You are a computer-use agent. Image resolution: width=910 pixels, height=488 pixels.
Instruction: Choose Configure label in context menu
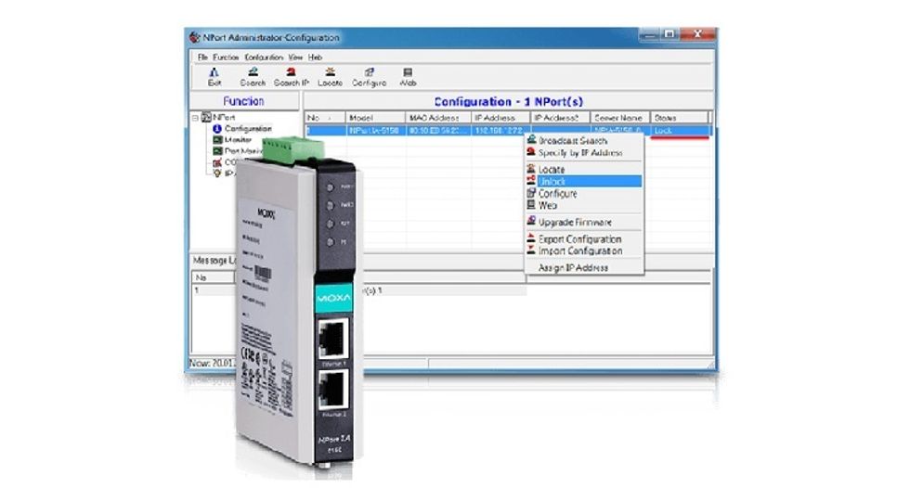558,194
